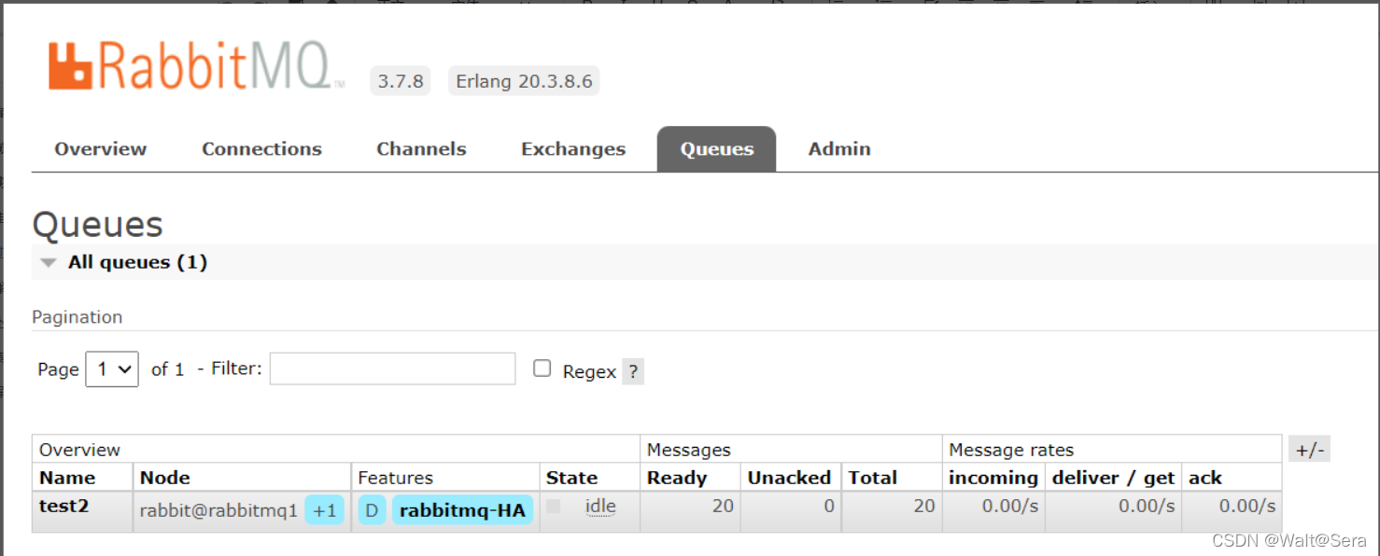Open the Page number dropdown
Screen dimensions: 1380x556
(112, 369)
